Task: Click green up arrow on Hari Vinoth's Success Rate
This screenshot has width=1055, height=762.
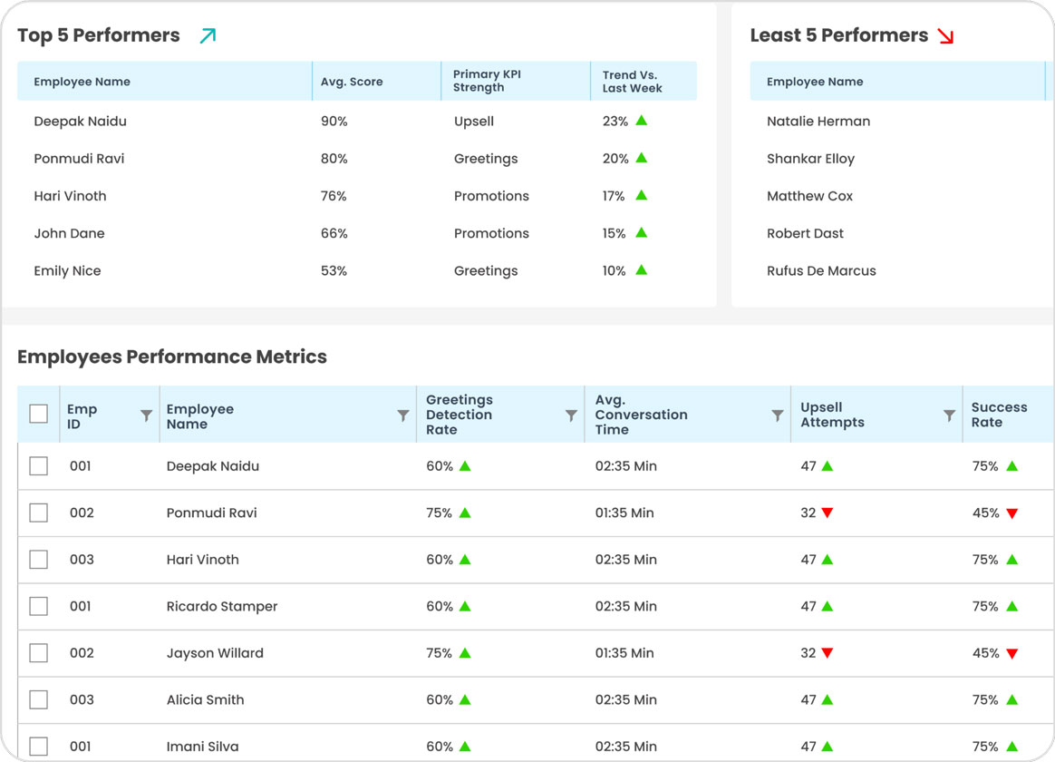Action: tap(1013, 560)
